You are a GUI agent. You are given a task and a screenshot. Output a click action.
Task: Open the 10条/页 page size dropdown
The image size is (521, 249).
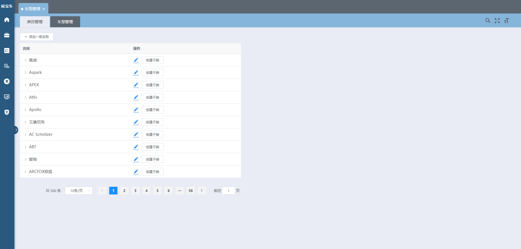[x=79, y=191]
